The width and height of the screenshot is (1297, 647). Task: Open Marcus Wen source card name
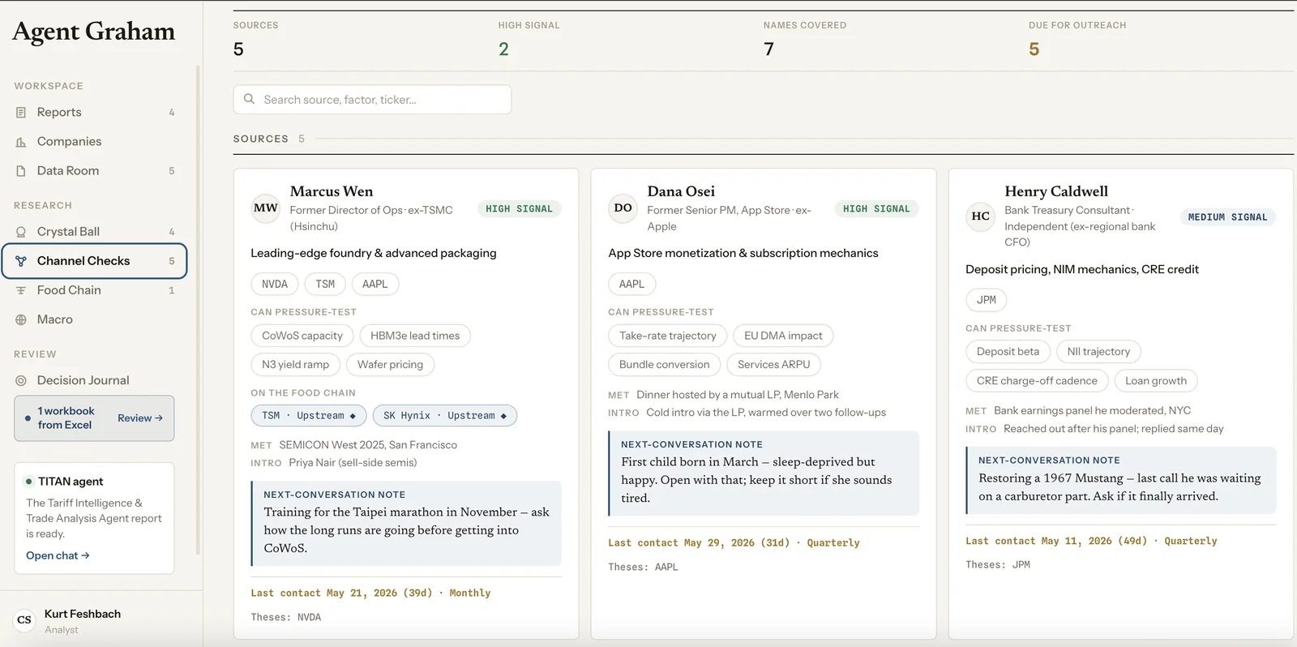click(332, 191)
